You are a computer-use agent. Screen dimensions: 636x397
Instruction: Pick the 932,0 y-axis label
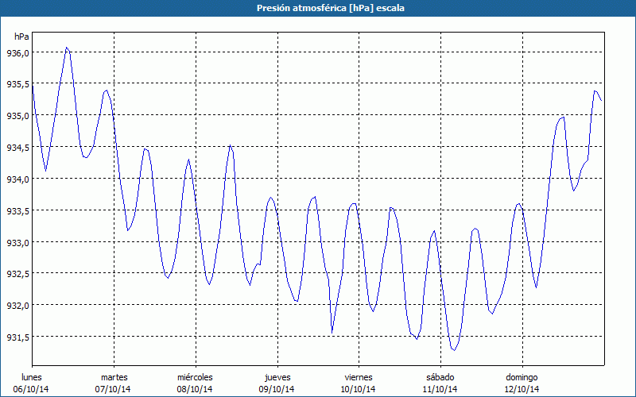[17, 305]
